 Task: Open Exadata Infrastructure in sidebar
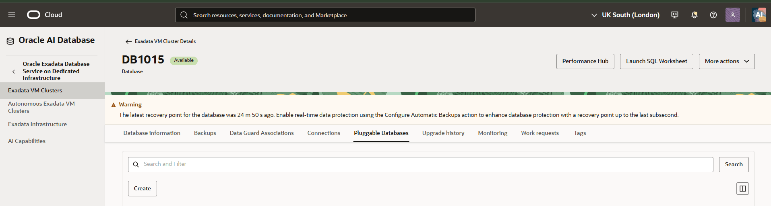point(37,124)
